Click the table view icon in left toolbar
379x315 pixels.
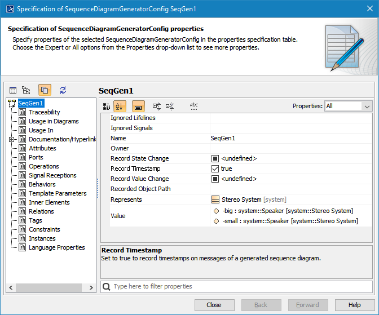pyautogui.click(x=13, y=90)
